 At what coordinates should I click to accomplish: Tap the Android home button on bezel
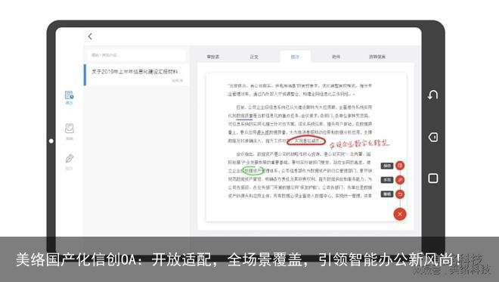(432, 137)
